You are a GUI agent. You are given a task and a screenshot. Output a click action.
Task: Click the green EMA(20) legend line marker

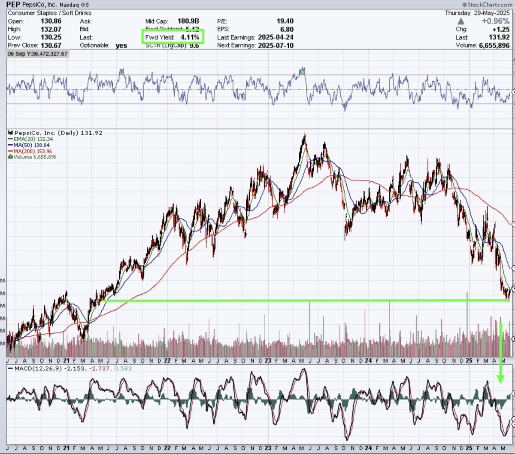(x=10, y=139)
